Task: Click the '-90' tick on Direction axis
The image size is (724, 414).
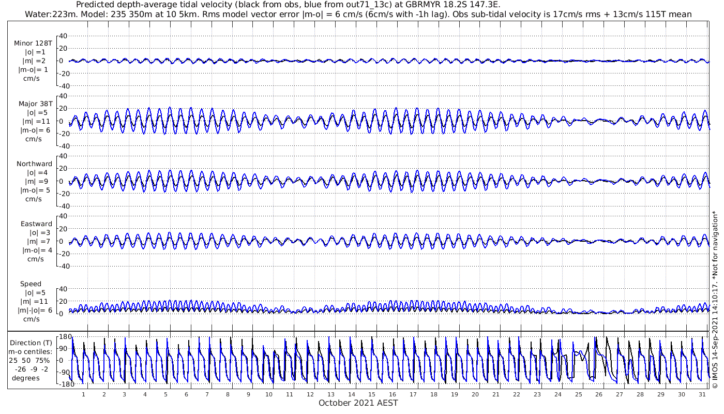Action: point(64,372)
